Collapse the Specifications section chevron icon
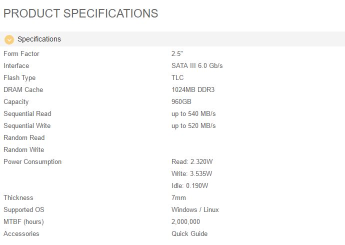This screenshot has height=245, width=345. coord(9,39)
